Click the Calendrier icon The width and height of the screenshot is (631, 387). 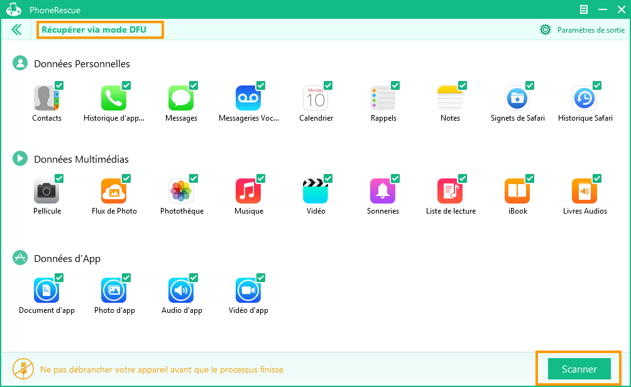click(x=315, y=98)
